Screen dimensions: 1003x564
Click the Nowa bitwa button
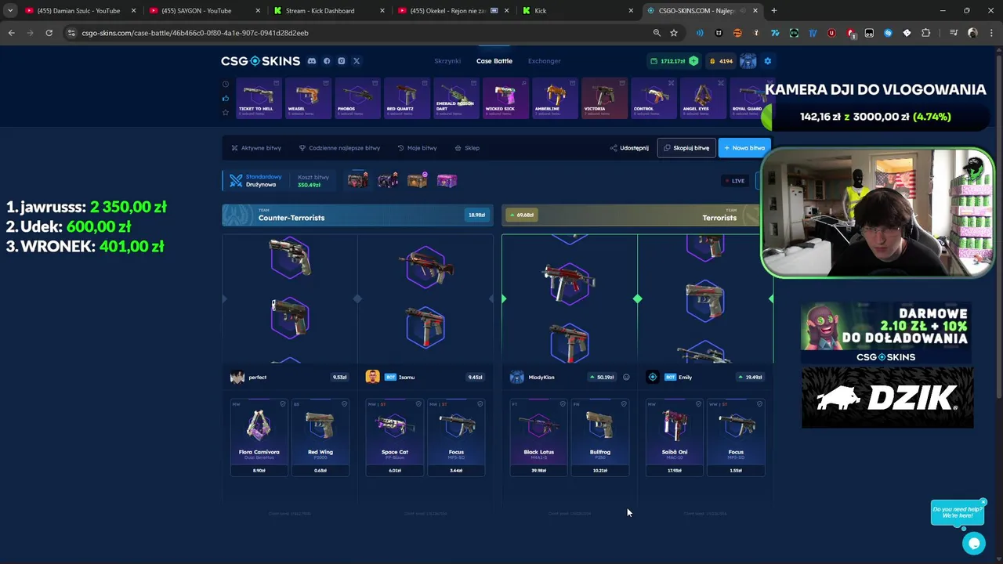tap(744, 148)
